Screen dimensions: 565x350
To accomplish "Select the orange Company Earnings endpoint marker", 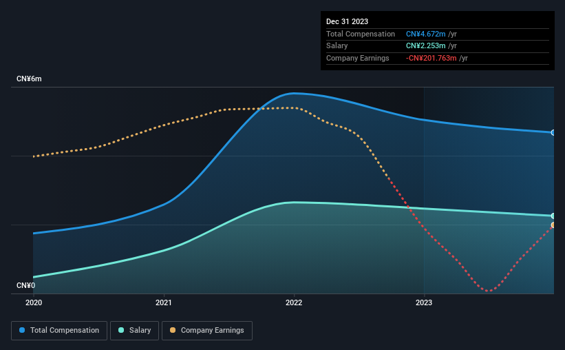I will [x=553, y=225].
